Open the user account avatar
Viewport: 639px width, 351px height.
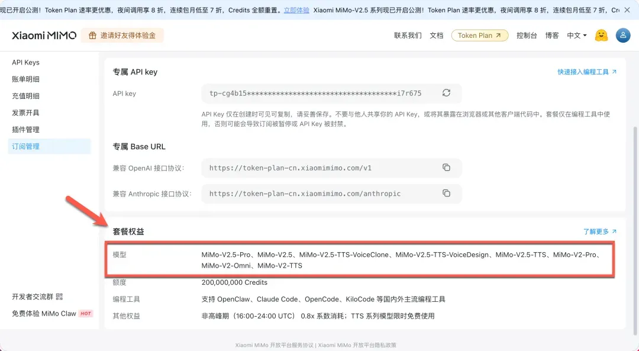pyautogui.click(x=622, y=36)
